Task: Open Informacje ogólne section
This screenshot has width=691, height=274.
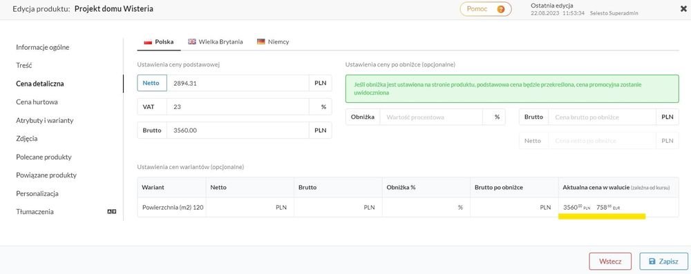Action: 43,47
